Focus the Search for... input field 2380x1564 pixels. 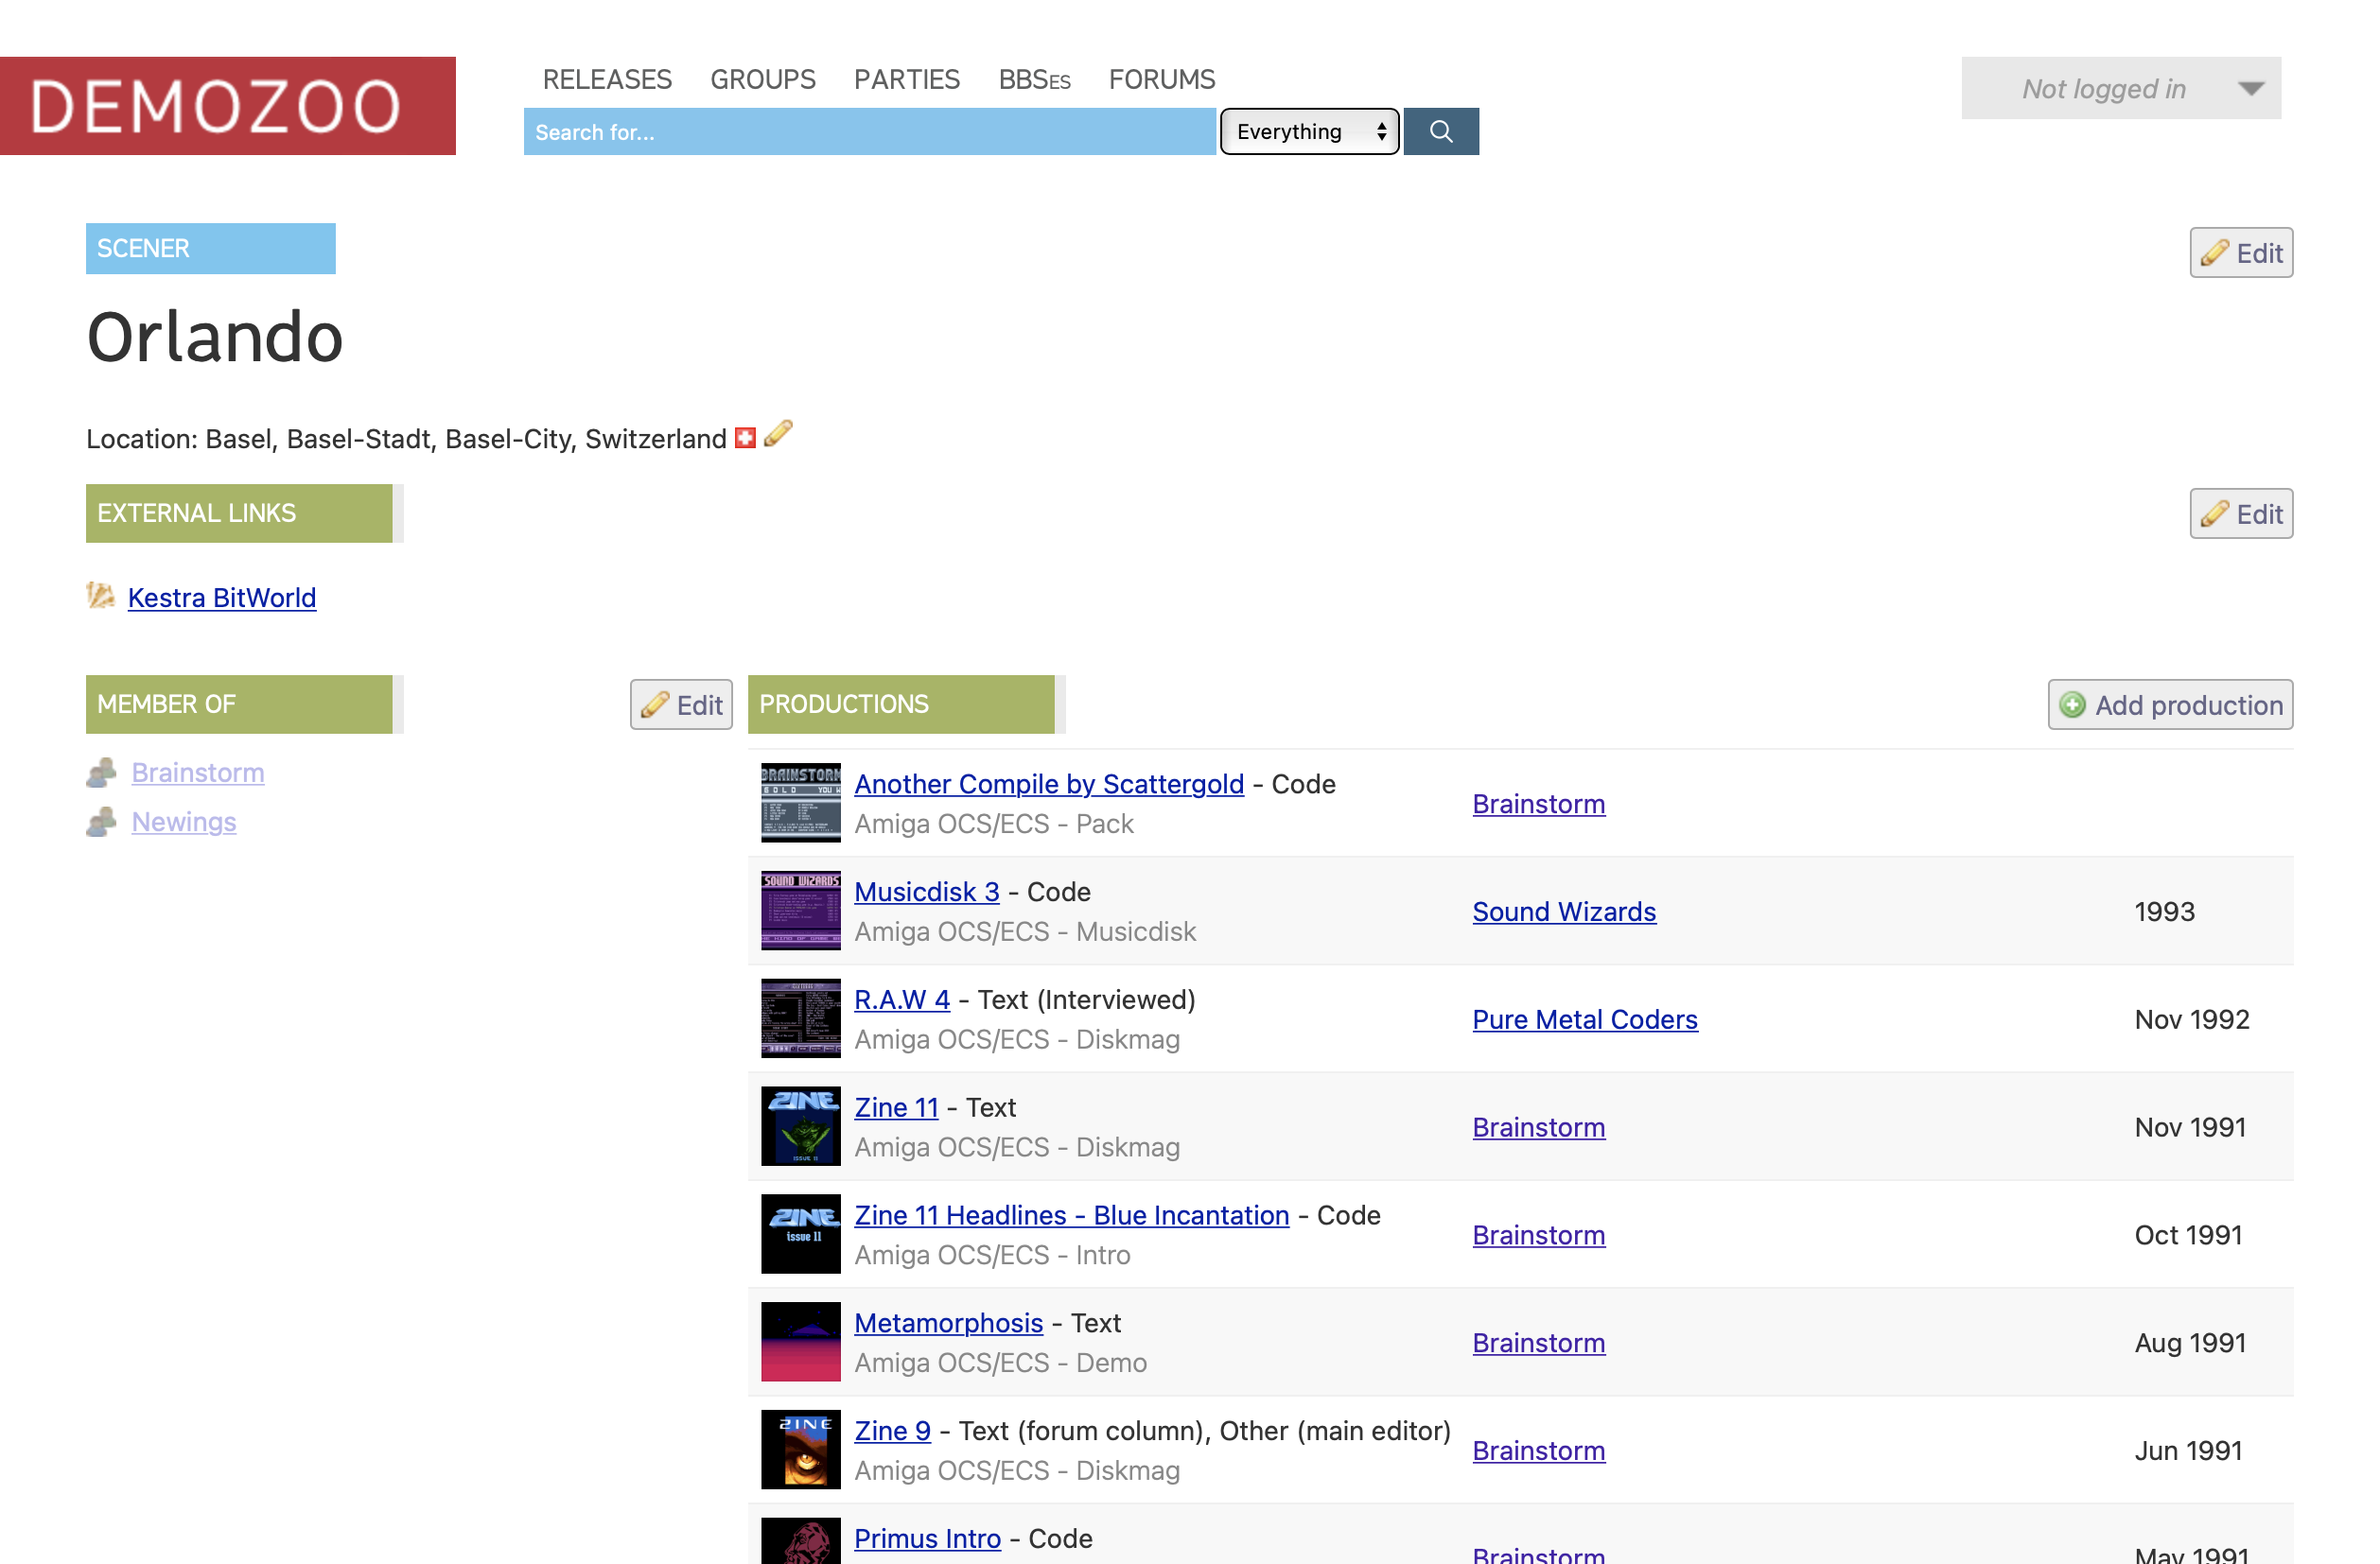(x=869, y=130)
